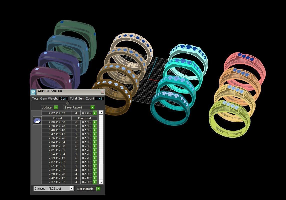Image resolution: width=286 pixels, height=200 pixels.
Task: Select the 3.54 X 3.54 size cell
Action: pos(57,154)
